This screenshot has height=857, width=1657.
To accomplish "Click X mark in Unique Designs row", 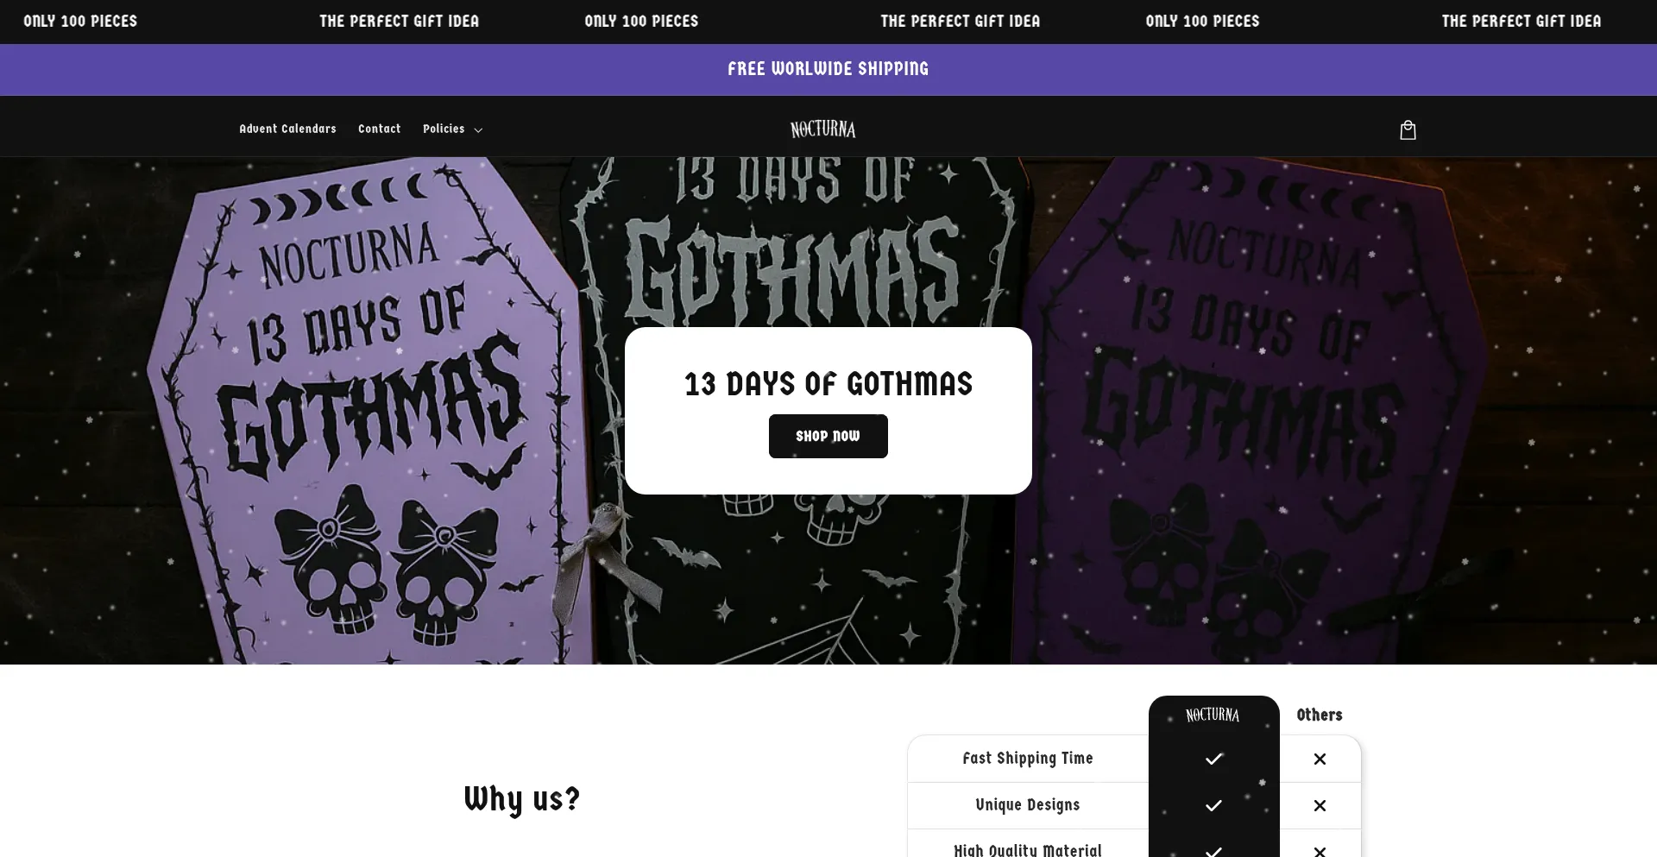I will coord(1320,805).
